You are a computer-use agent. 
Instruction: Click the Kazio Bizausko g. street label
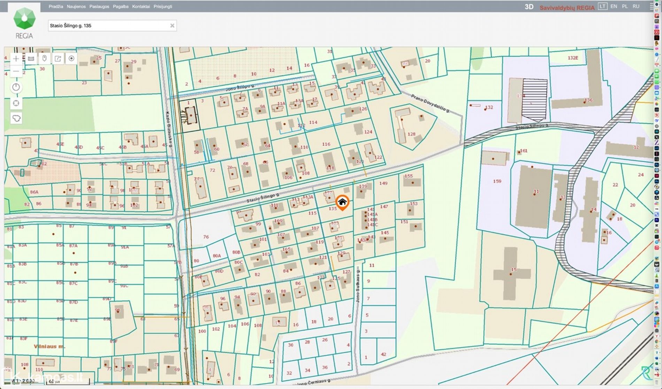tap(169, 129)
